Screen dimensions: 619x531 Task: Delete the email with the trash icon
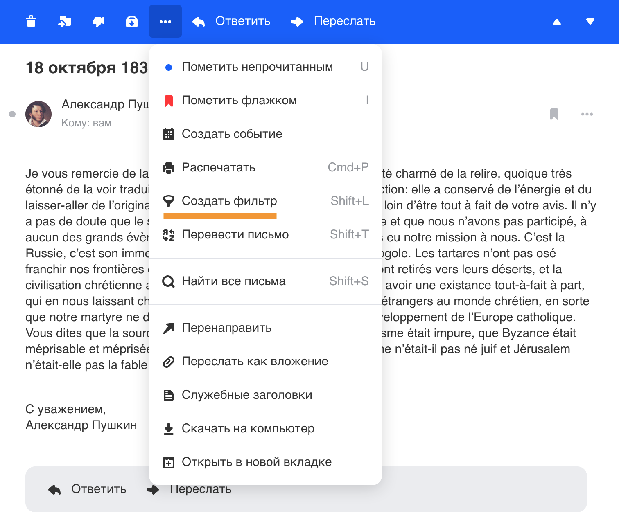pyautogui.click(x=31, y=21)
